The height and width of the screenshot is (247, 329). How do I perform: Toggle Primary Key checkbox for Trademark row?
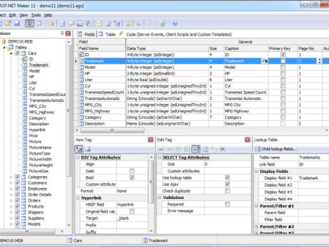283,61
